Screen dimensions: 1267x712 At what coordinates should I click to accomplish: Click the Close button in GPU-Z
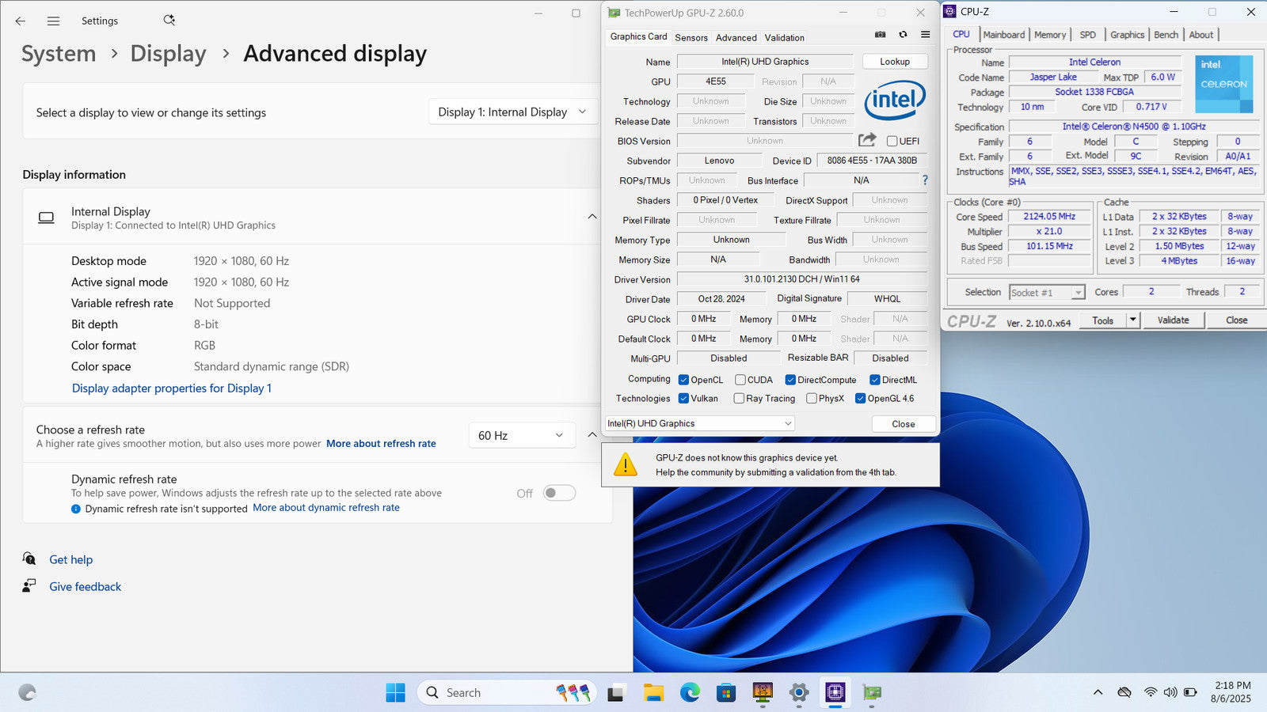click(x=904, y=424)
